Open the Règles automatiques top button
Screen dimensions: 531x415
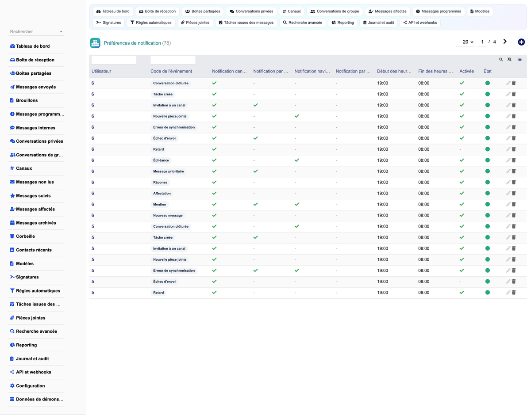(151, 23)
